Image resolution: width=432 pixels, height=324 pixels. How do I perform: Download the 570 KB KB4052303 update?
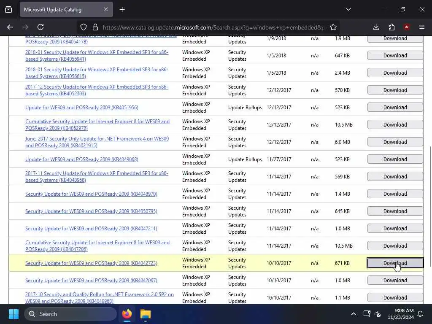pos(395,90)
